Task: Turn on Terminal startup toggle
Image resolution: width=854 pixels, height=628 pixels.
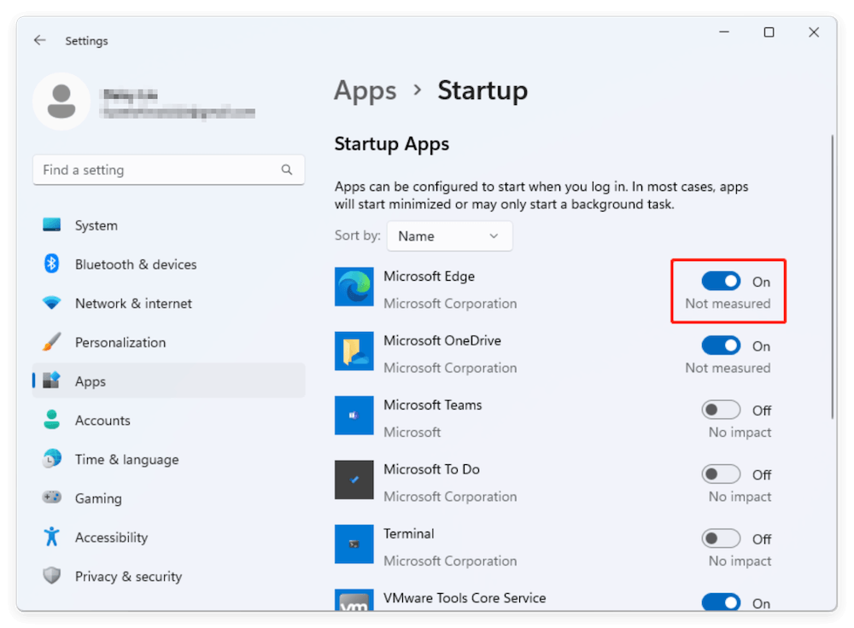Action: click(721, 538)
